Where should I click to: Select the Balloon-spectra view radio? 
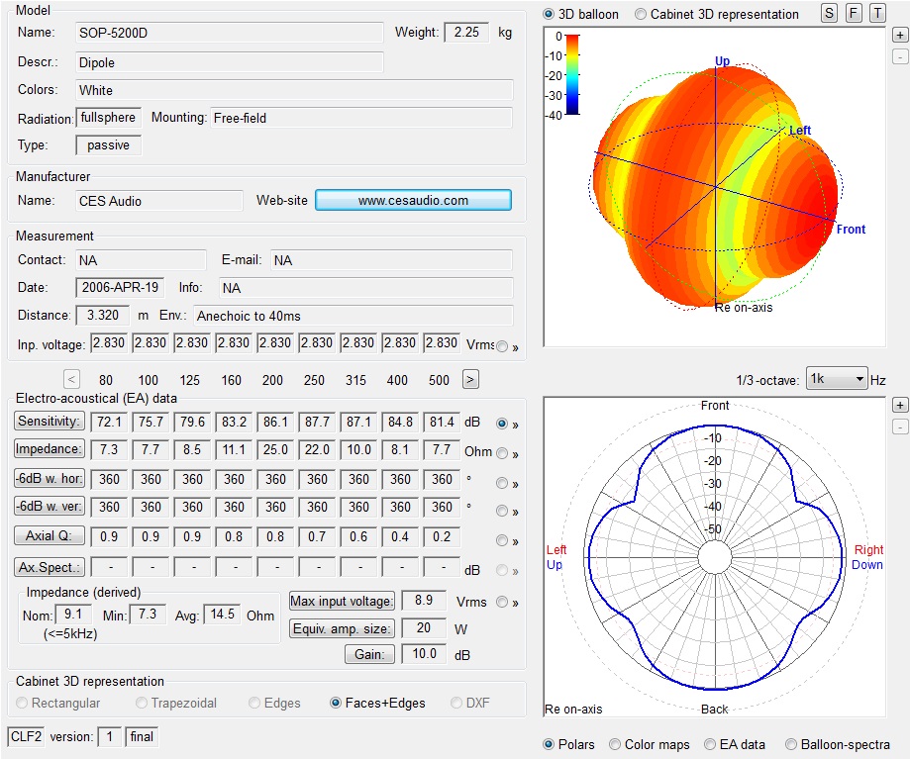(791, 744)
